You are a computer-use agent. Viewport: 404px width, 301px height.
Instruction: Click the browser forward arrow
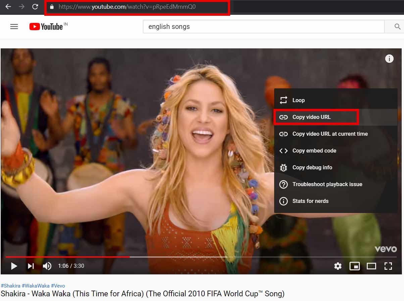pyautogui.click(x=21, y=7)
